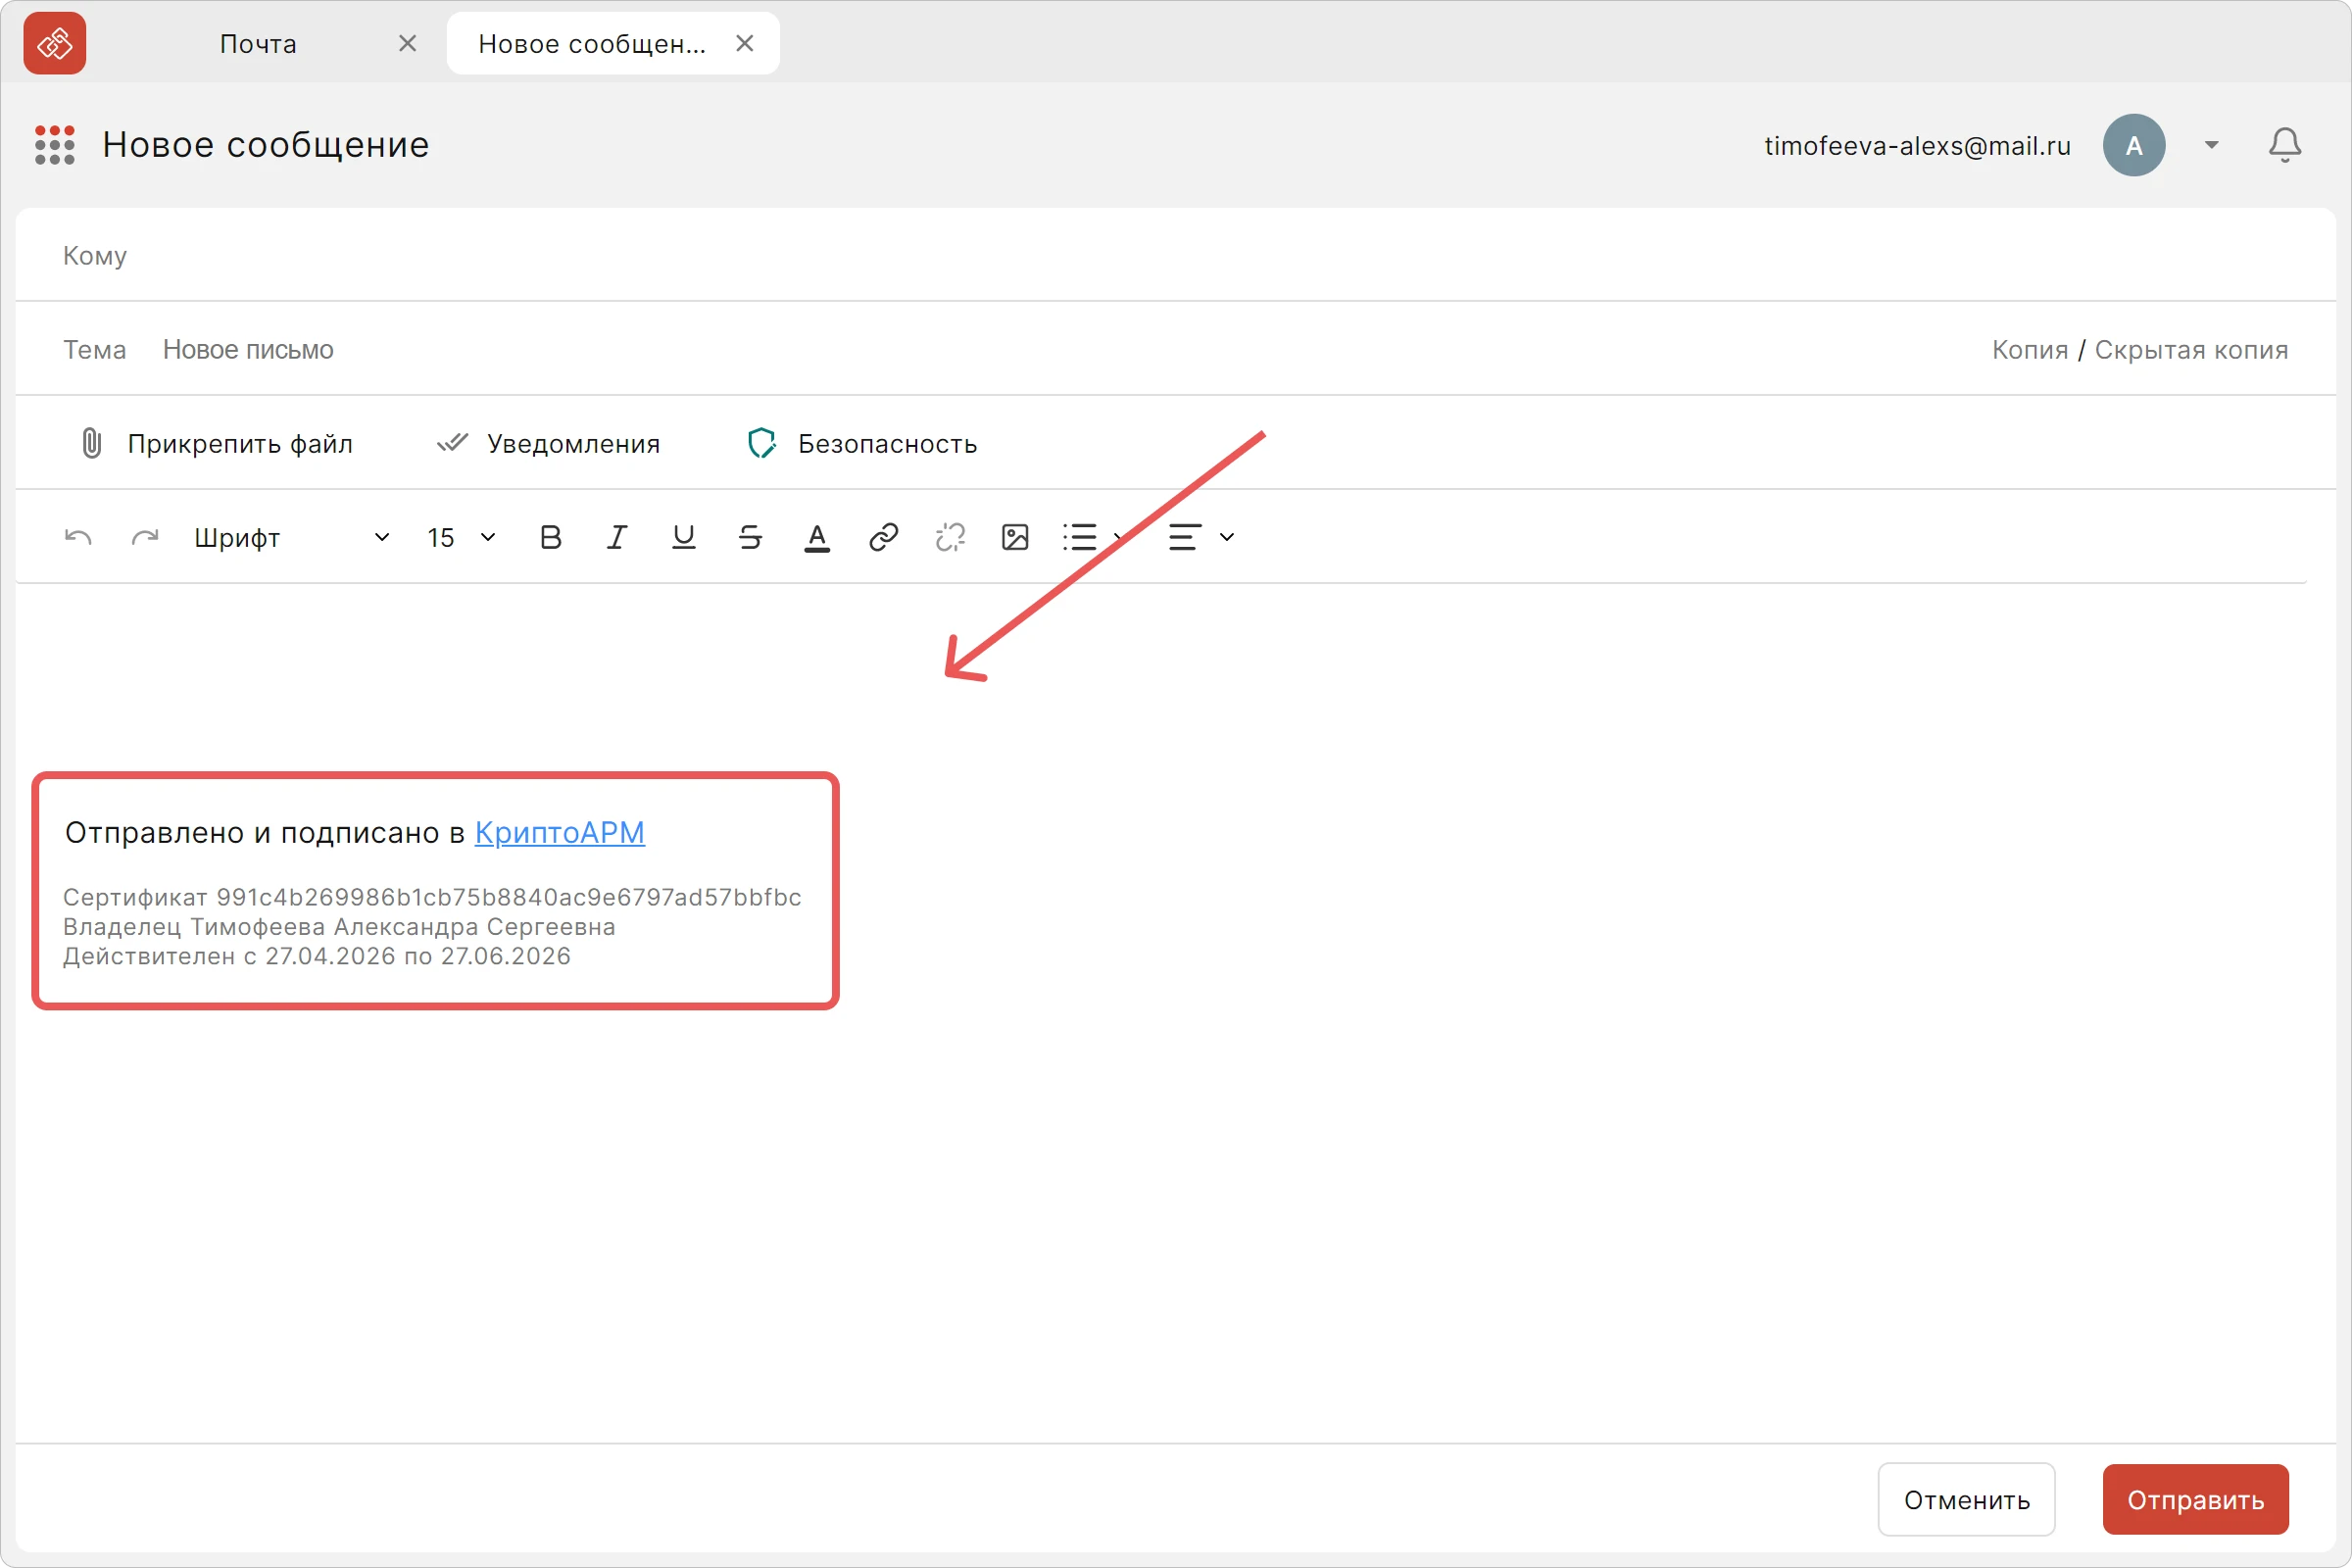The height and width of the screenshot is (1568, 2352).
Task: Open the account menu arrow near avatar
Action: pyautogui.click(x=2211, y=145)
